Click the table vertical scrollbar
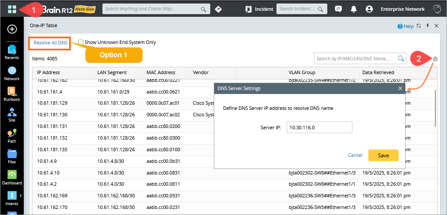 (435, 108)
